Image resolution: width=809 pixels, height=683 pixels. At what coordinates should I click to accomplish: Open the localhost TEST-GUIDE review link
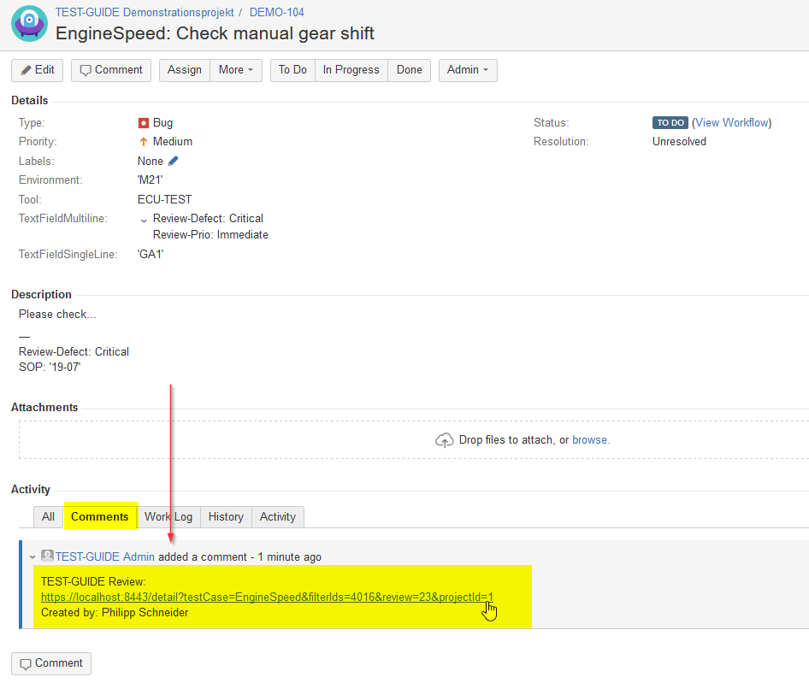pyautogui.click(x=267, y=598)
